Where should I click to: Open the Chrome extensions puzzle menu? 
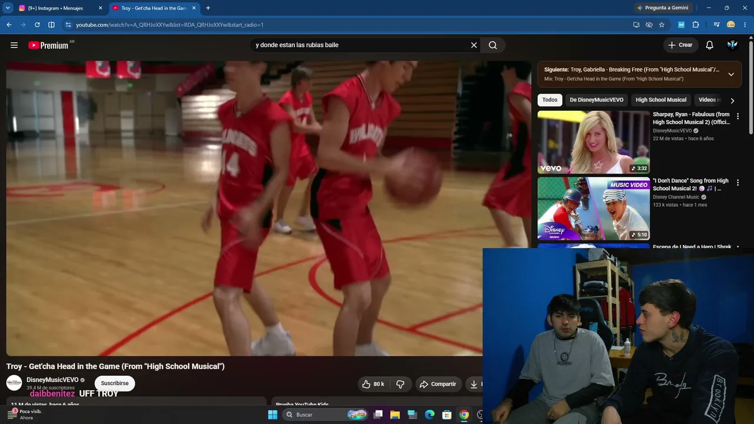click(696, 25)
